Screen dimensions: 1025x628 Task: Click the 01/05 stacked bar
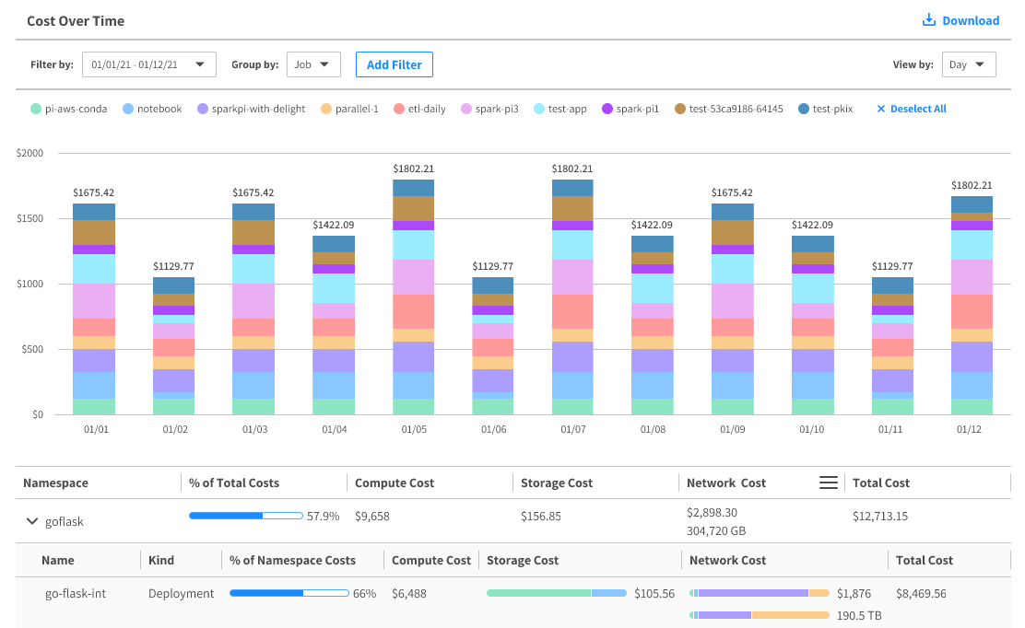click(x=414, y=297)
